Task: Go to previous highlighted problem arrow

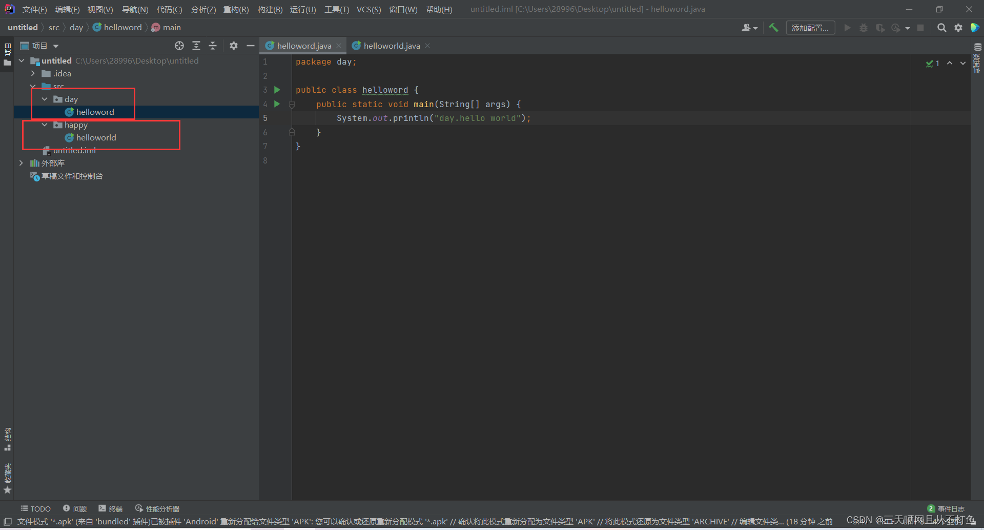Action: (x=950, y=63)
